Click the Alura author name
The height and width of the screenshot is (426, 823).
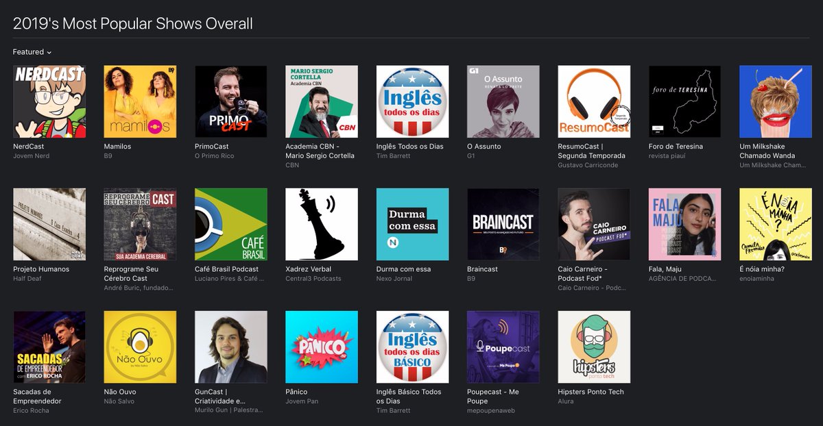pyautogui.click(x=566, y=401)
